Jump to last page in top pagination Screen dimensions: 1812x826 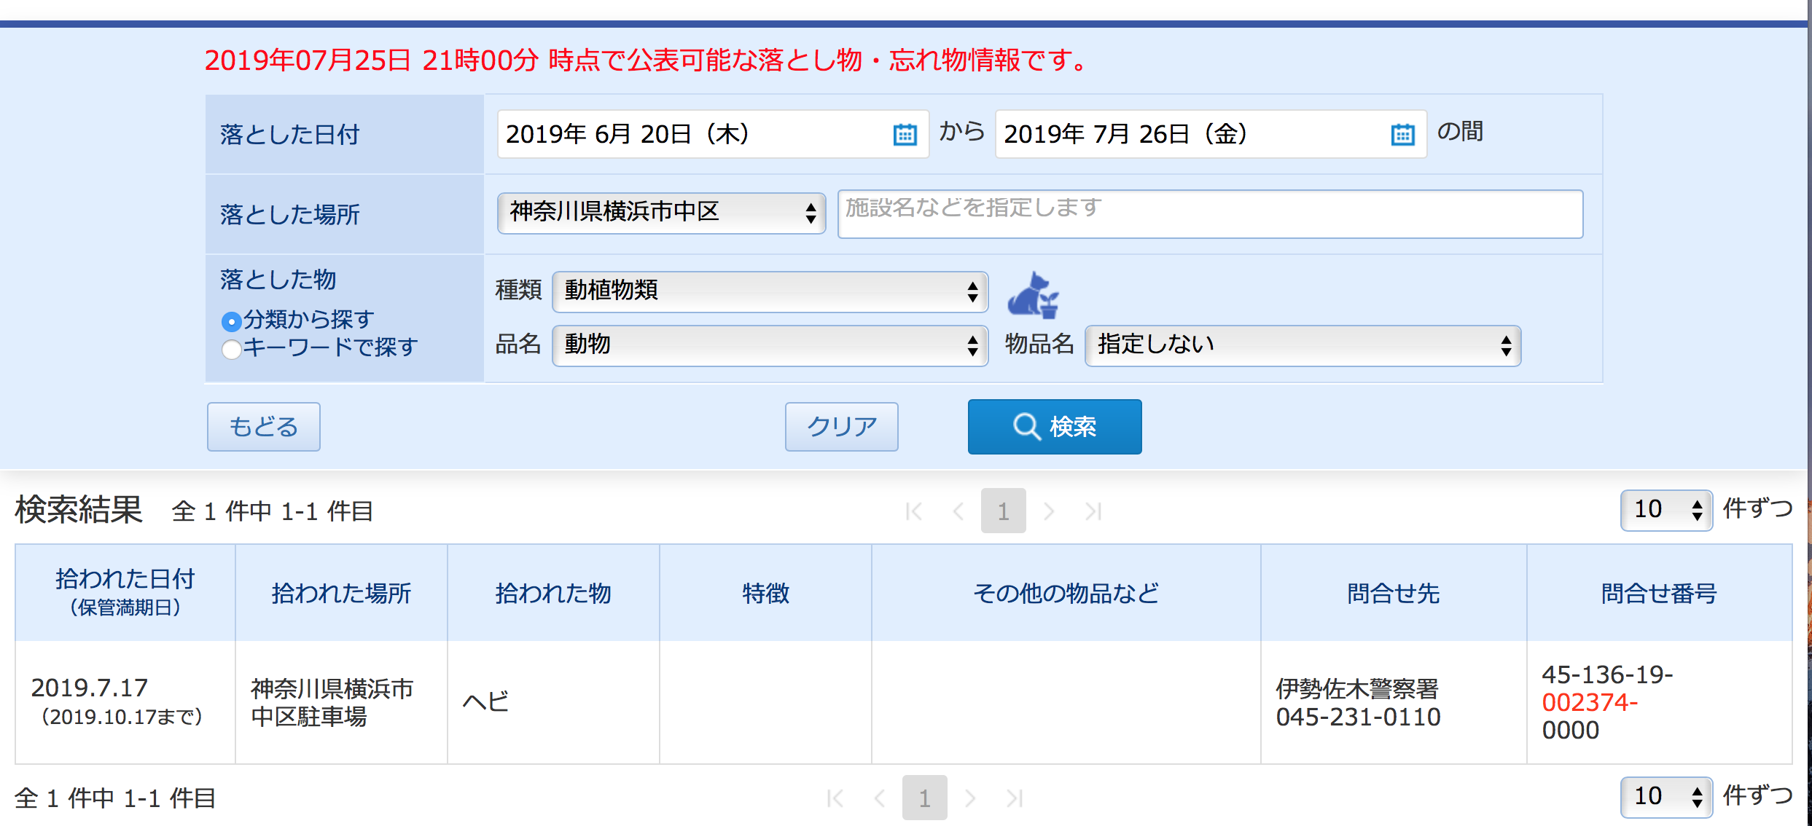coord(1093,511)
